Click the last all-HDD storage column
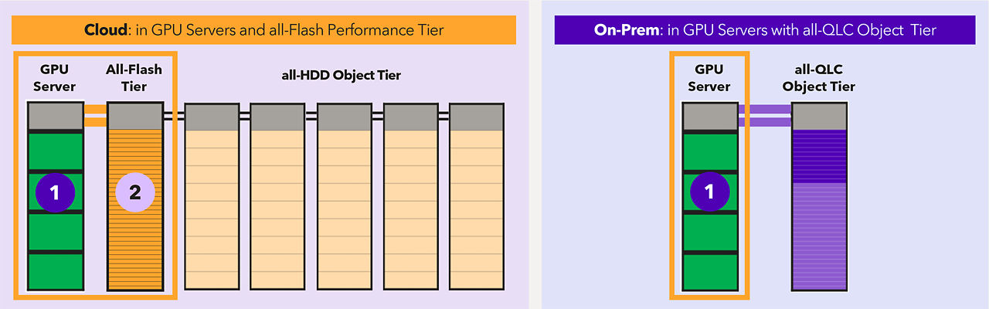 (x=477, y=197)
